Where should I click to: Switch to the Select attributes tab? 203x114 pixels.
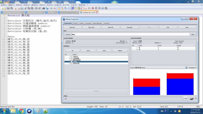tap(97, 23)
